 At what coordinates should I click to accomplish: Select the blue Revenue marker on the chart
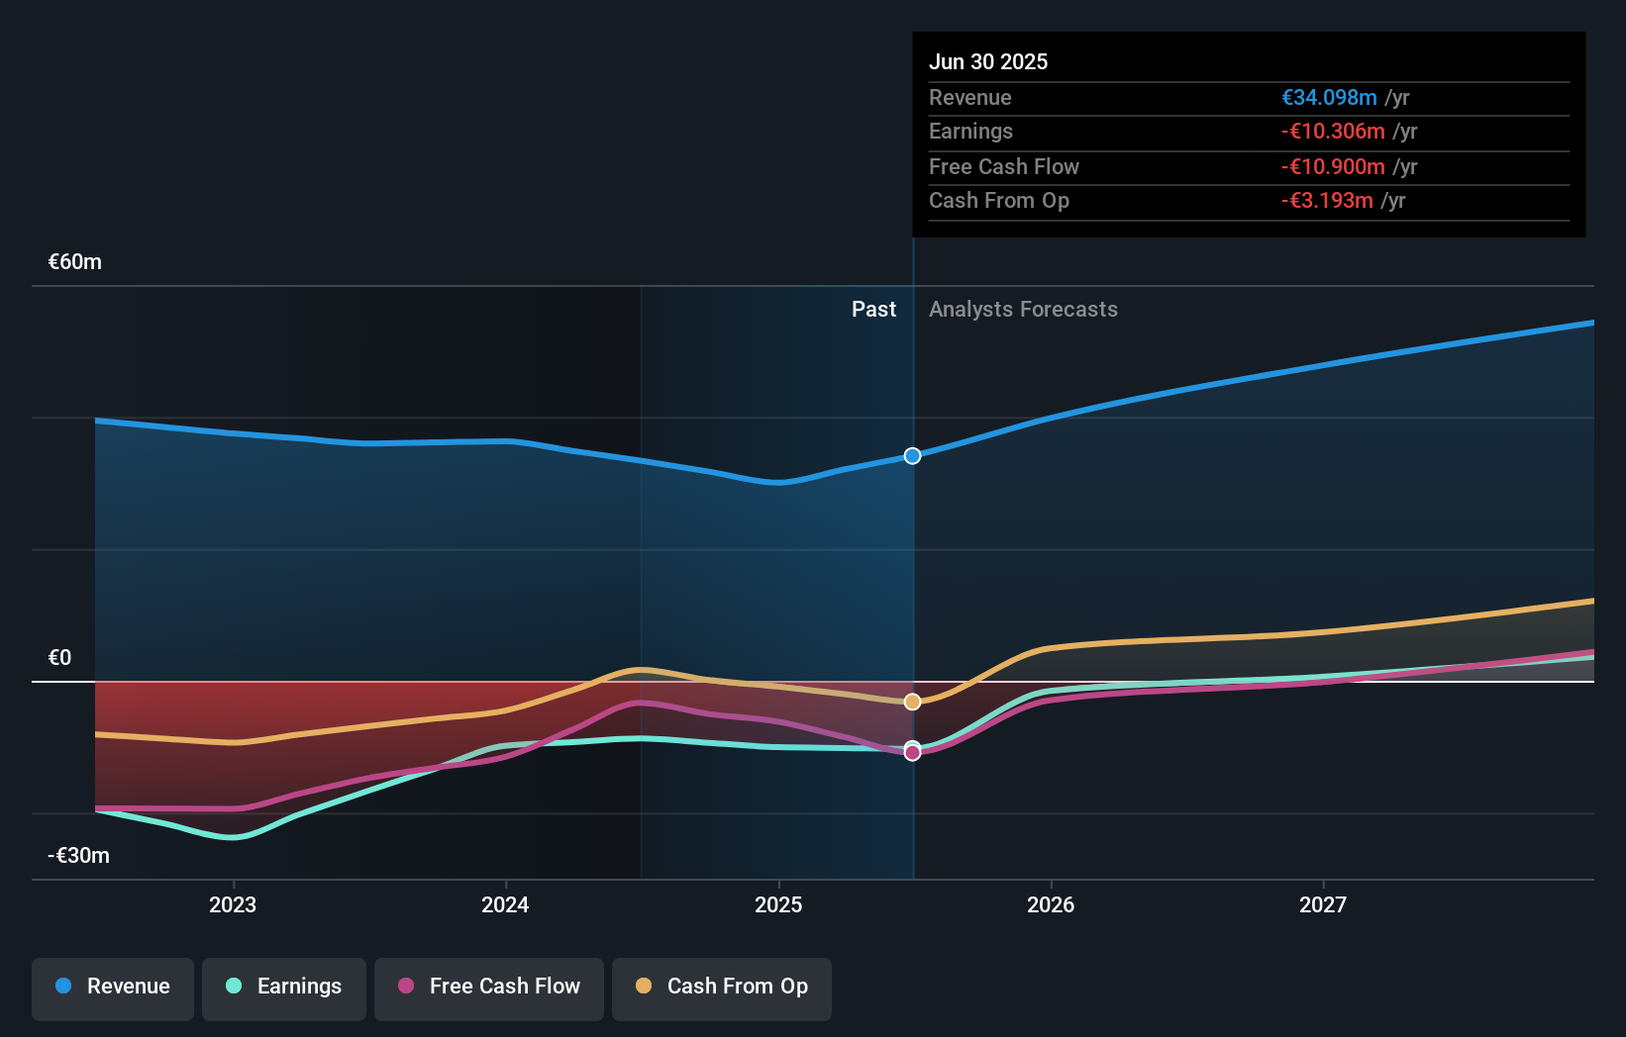click(x=912, y=456)
